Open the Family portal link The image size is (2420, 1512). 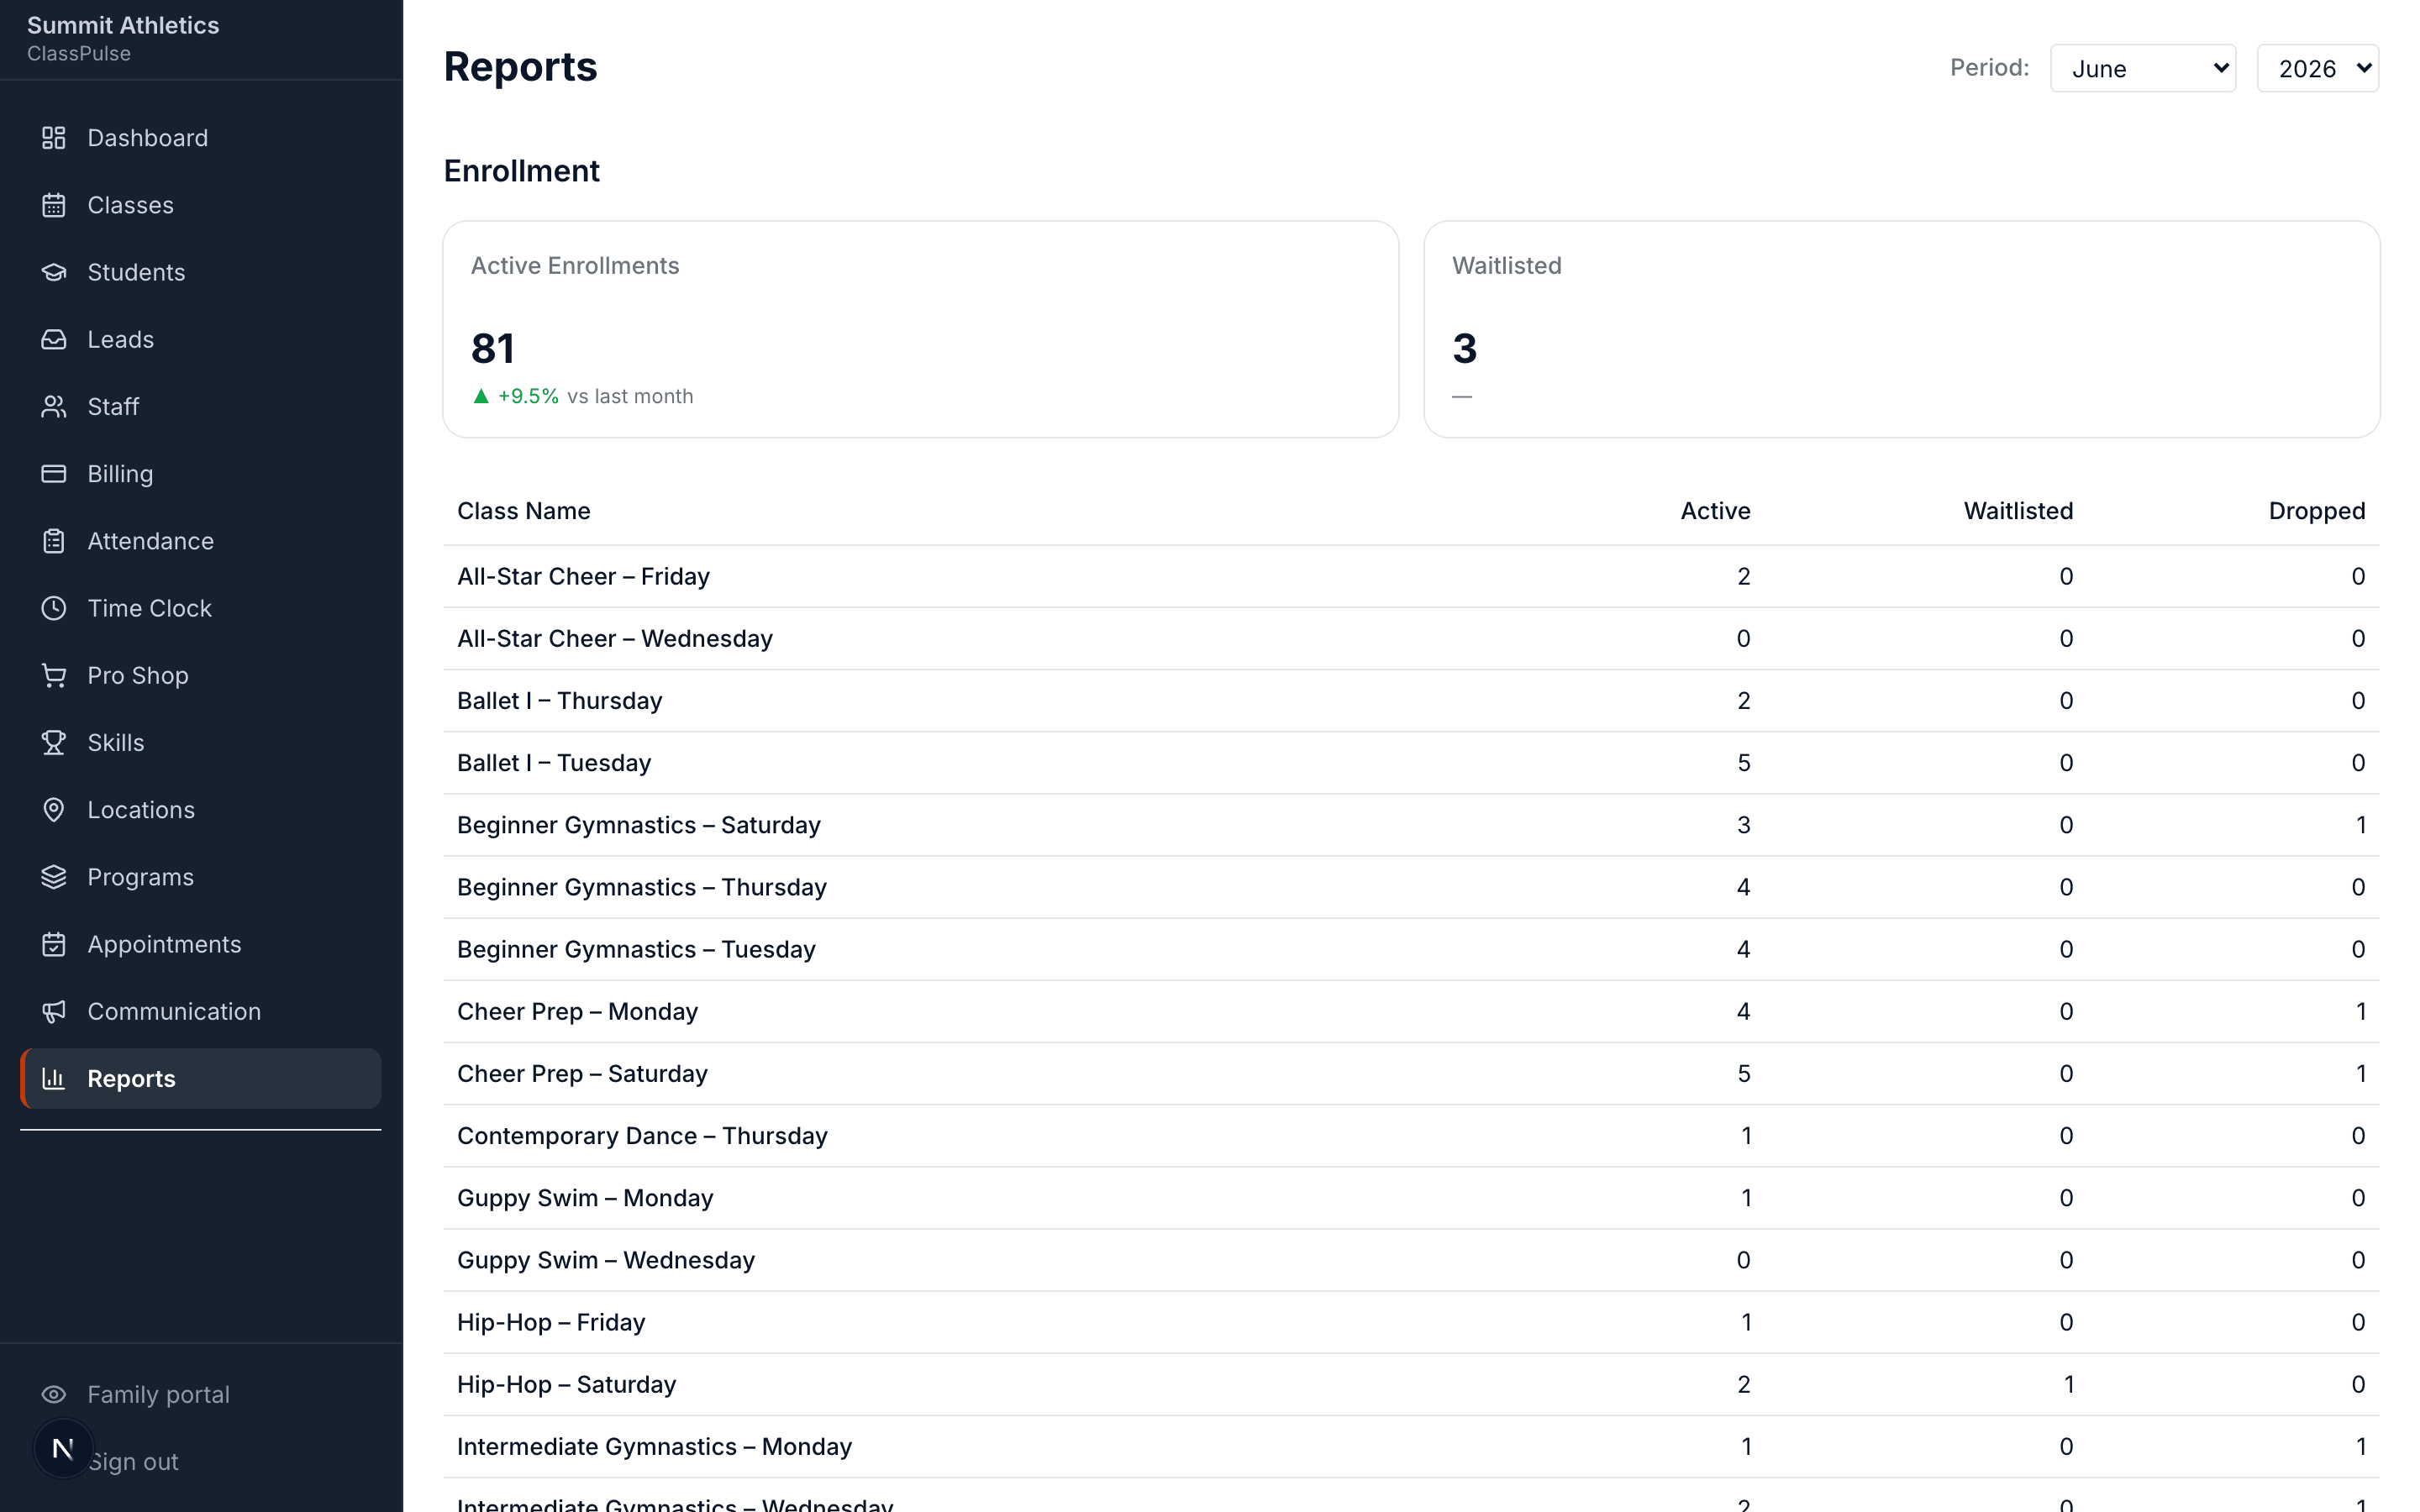pyautogui.click(x=201, y=1394)
